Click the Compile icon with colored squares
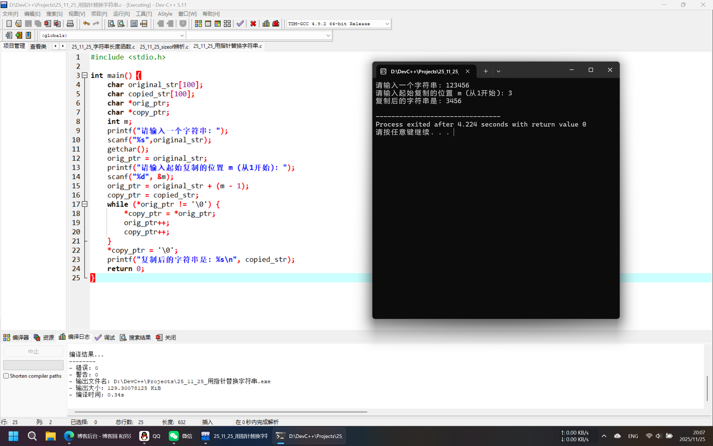The image size is (713, 446). click(198, 24)
